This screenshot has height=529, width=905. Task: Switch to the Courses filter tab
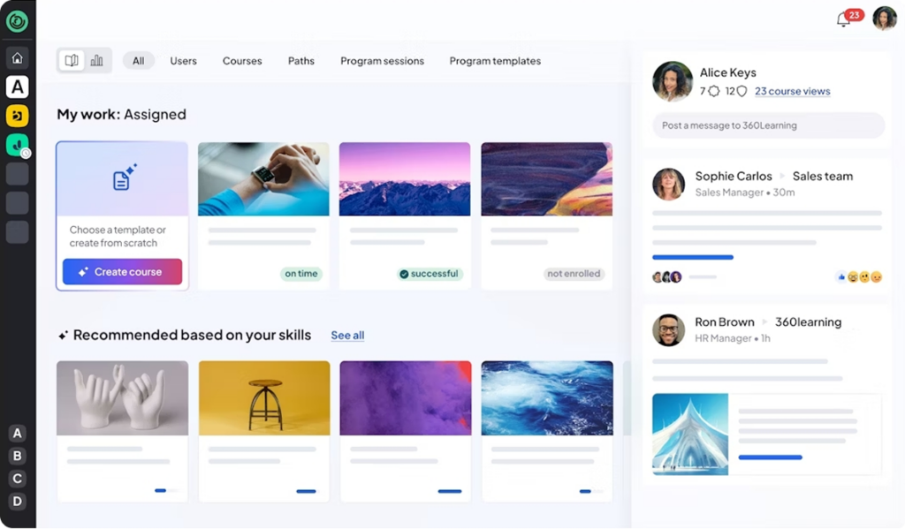(x=241, y=61)
